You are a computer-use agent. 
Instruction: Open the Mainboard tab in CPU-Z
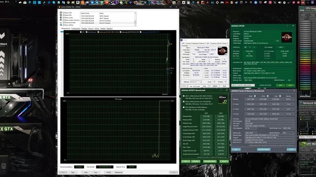(x=196, y=43)
